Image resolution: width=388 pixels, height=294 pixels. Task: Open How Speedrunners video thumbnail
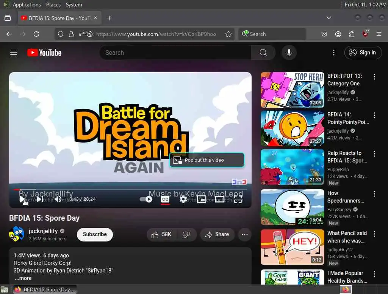tap(292, 207)
